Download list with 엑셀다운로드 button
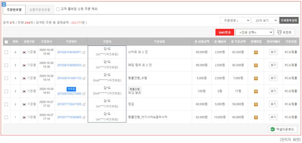 (x=283, y=130)
